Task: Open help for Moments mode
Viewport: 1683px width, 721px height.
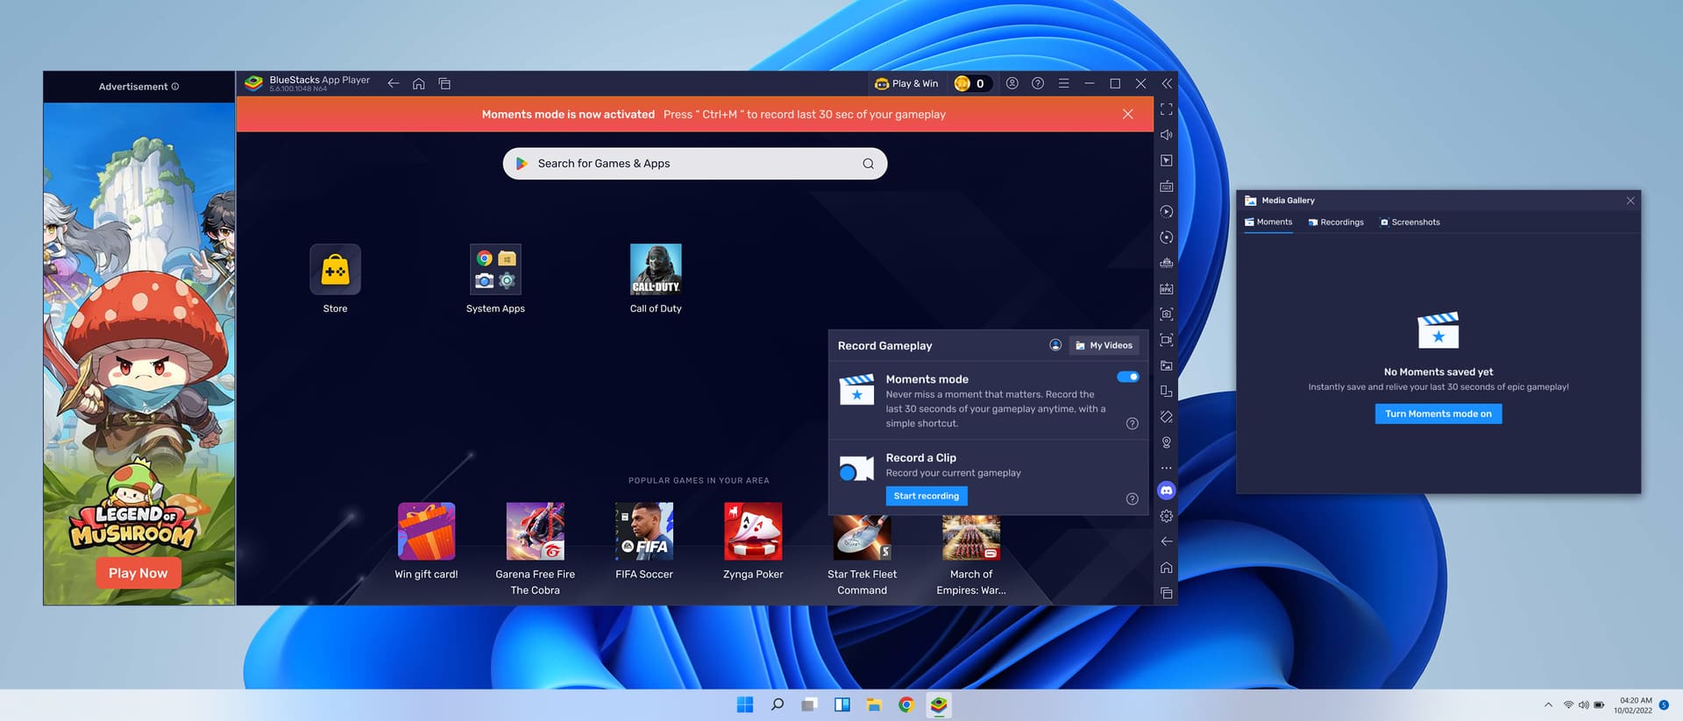Action: point(1133,423)
